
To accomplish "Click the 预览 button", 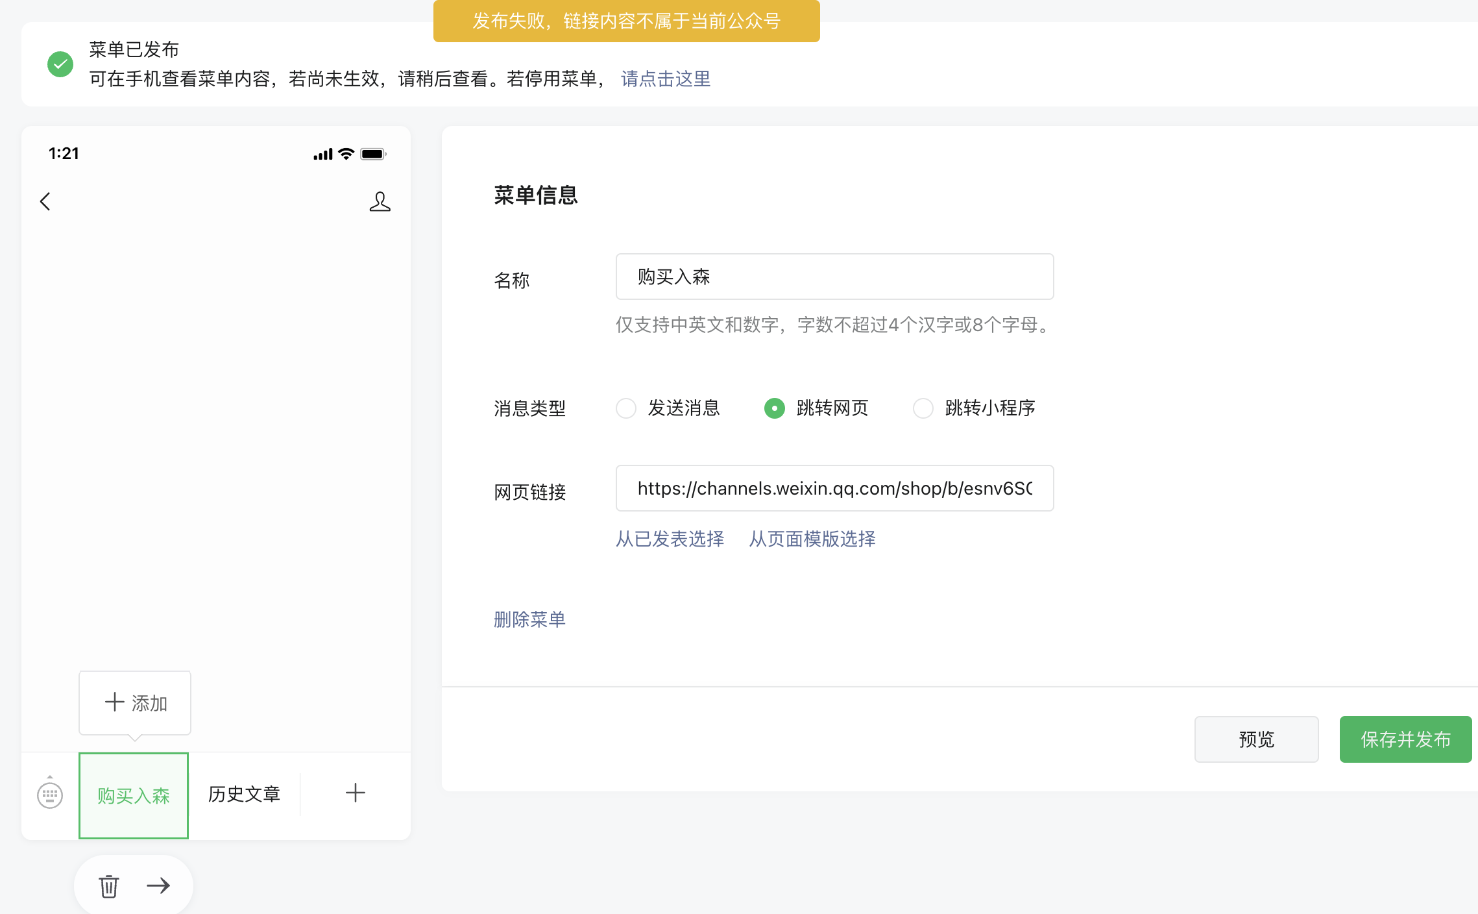I will 1256,739.
